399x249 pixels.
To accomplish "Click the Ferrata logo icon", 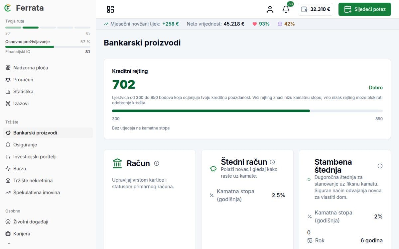I will coord(8,8).
